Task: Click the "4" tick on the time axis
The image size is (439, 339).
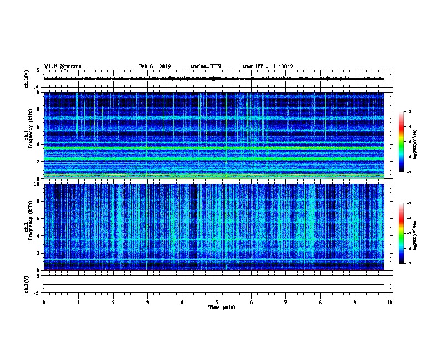Action: click(182, 302)
